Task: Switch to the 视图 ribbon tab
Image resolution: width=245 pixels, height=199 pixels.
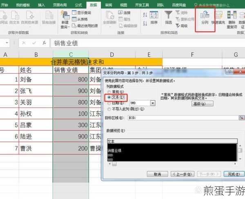Action: (x=123, y=5)
